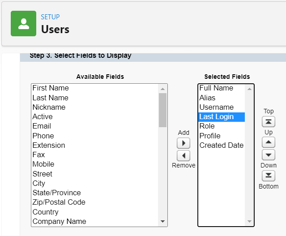Click the Add right-arrow button
This screenshot has height=236, width=286.
(184, 143)
